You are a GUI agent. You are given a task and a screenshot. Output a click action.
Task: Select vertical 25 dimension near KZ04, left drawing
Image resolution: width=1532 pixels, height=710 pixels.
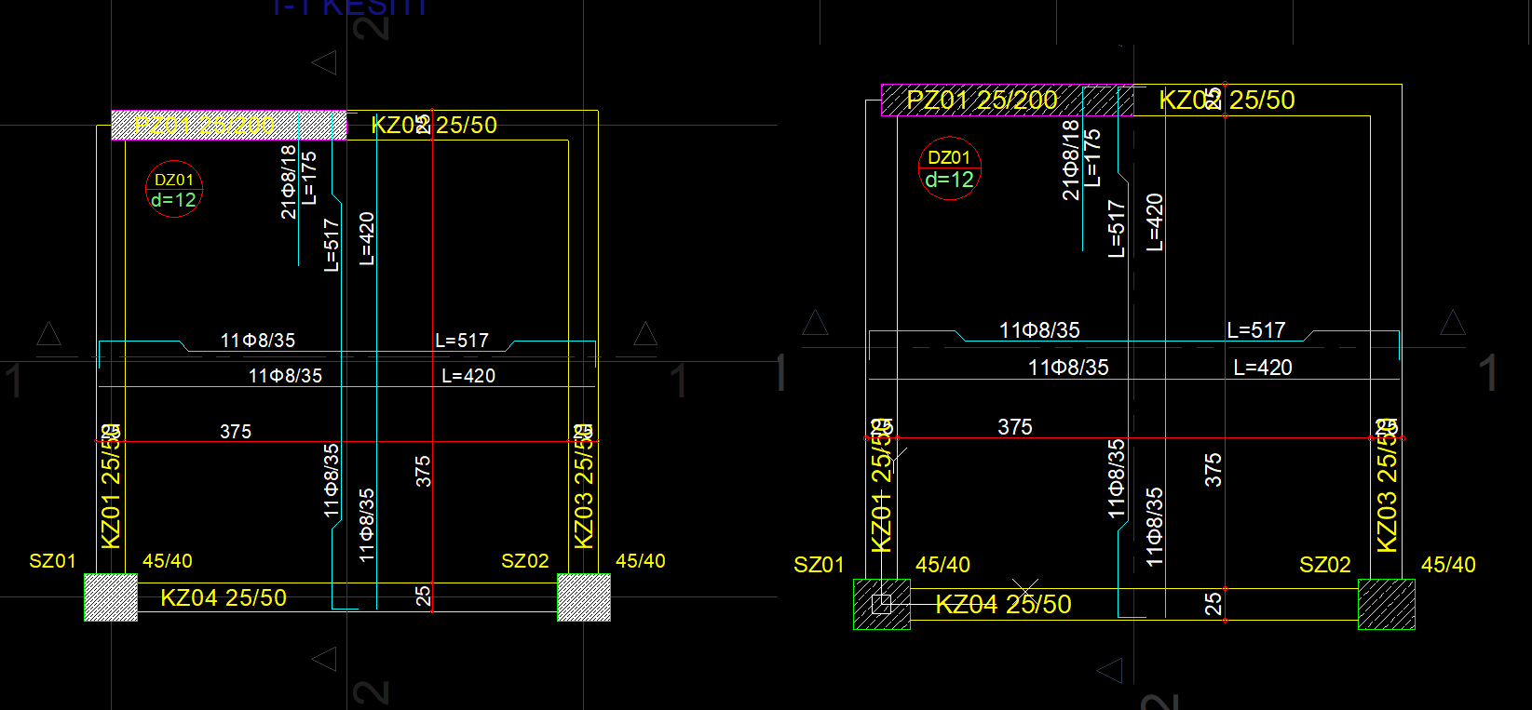tap(423, 596)
